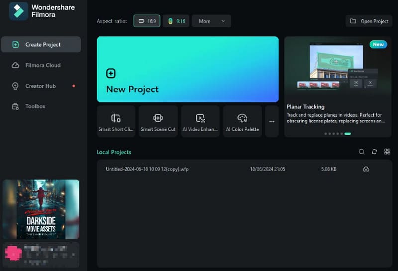Select the 16:9 aspect ratio

(x=147, y=21)
